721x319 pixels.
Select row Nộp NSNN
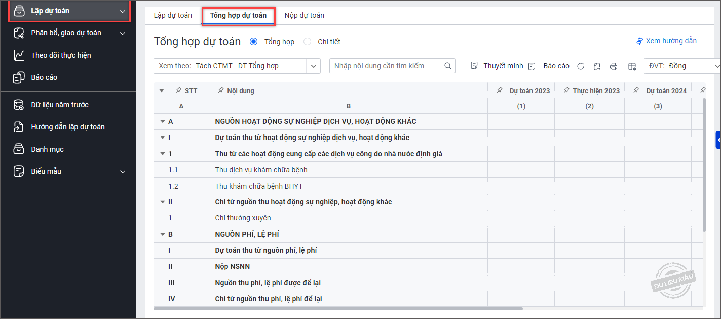click(428, 266)
